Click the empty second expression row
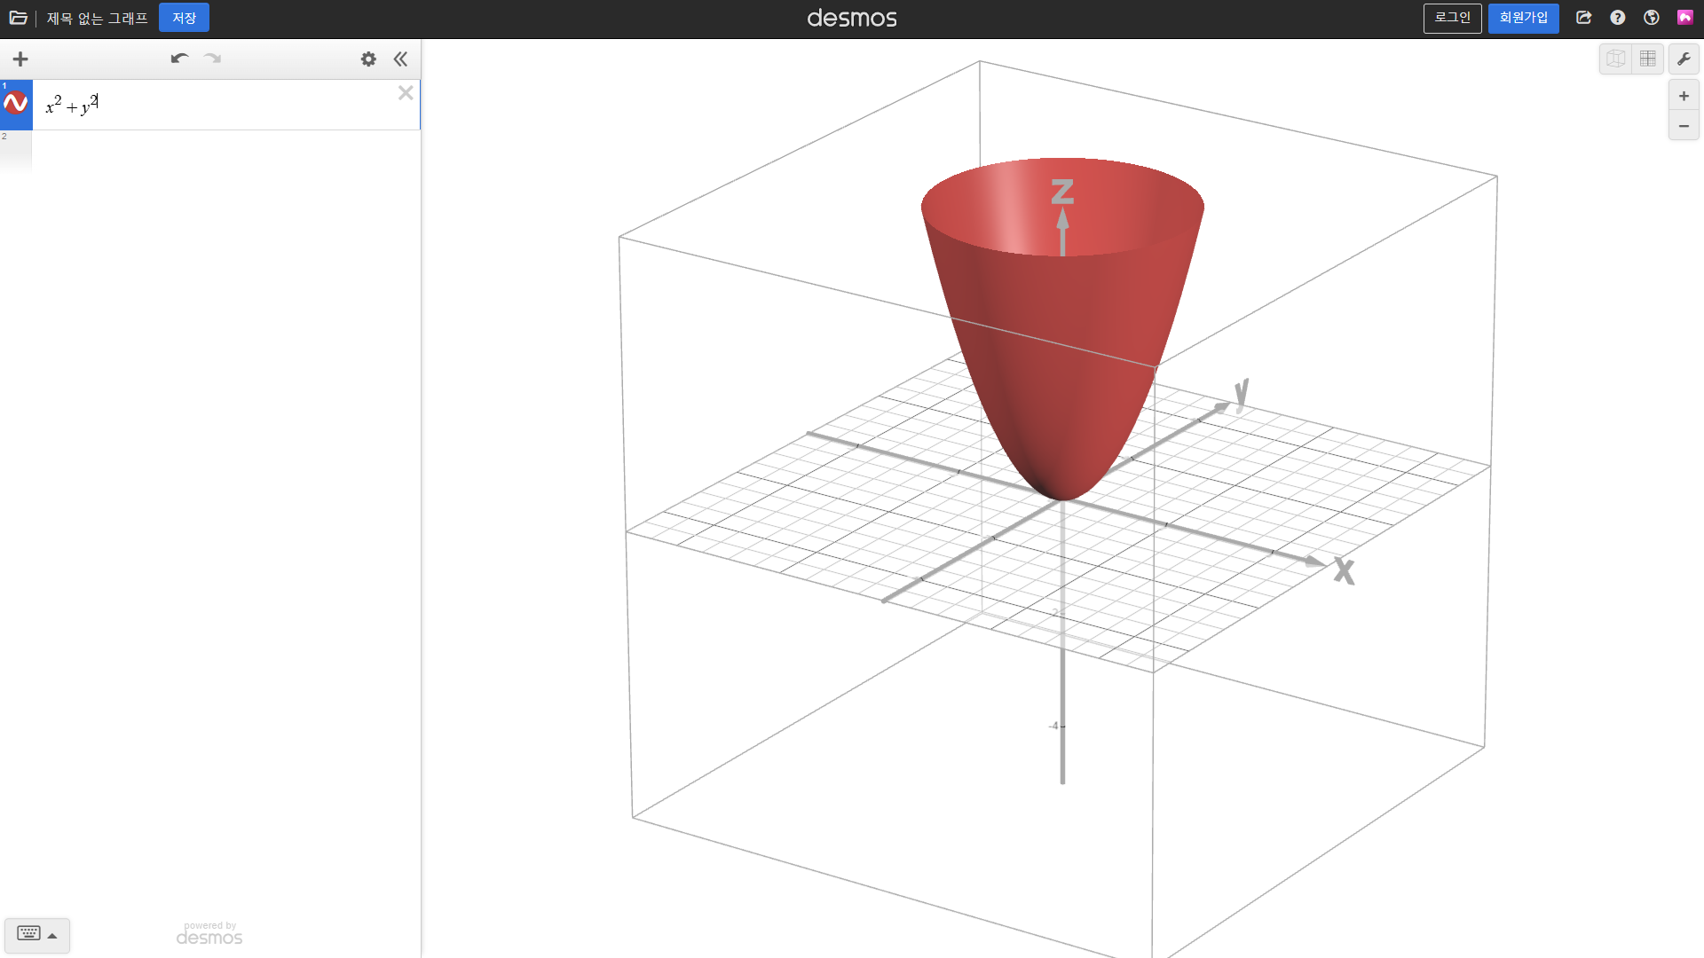The image size is (1704, 958). tap(222, 151)
